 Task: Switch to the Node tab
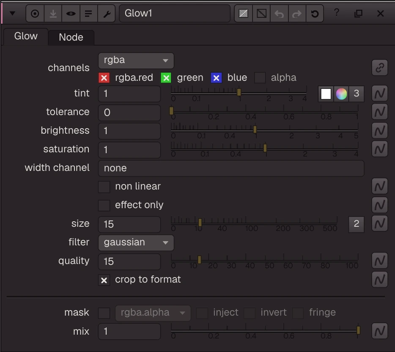pos(71,37)
